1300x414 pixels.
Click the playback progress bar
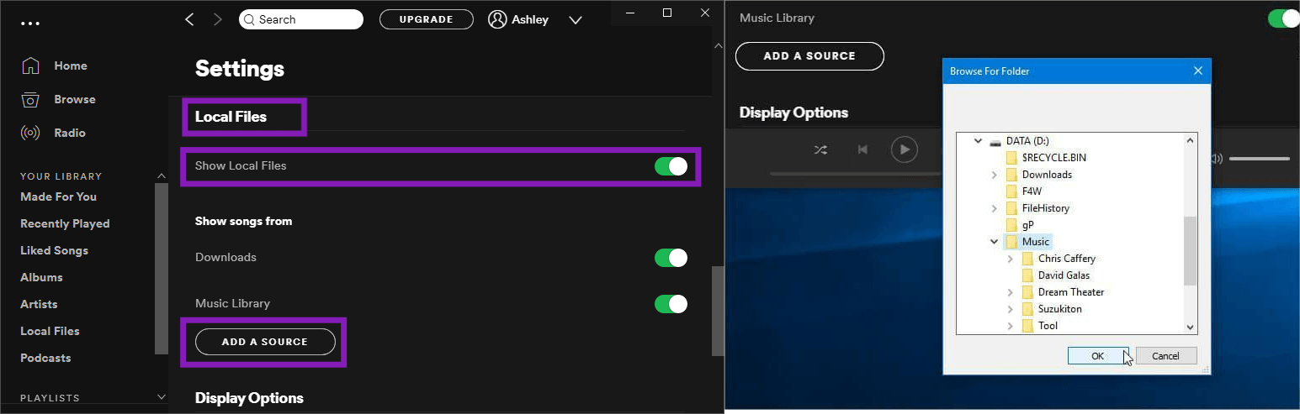(x=855, y=174)
